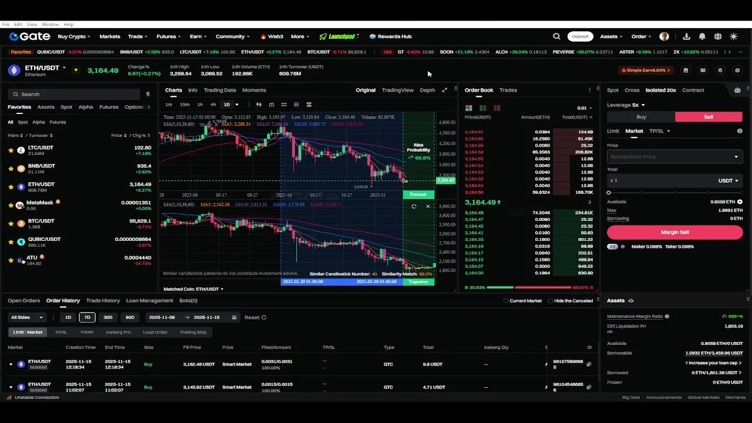
Task: Select the ETH/USDT row in favorites list
Action: pos(79,187)
